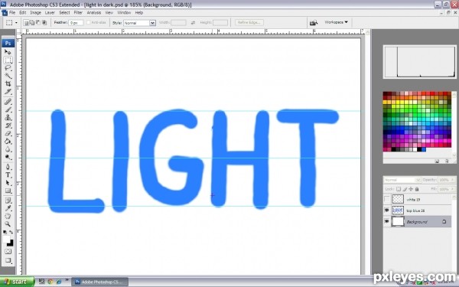Image resolution: width=459 pixels, height=287 pixels.
Task: Open the Layer menu
Action: pyautogui.click(x=50, y=12)
